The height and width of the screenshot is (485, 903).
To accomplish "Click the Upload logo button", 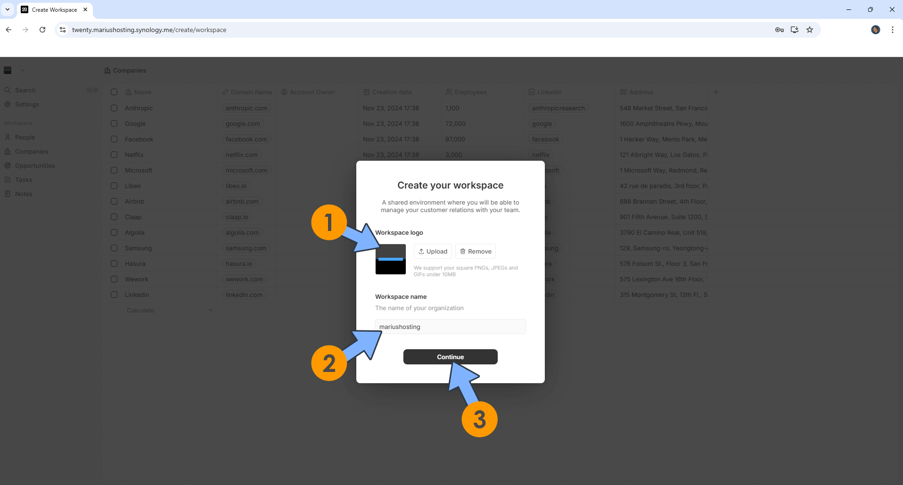I will pyautogui.click(x=433, y=251).
